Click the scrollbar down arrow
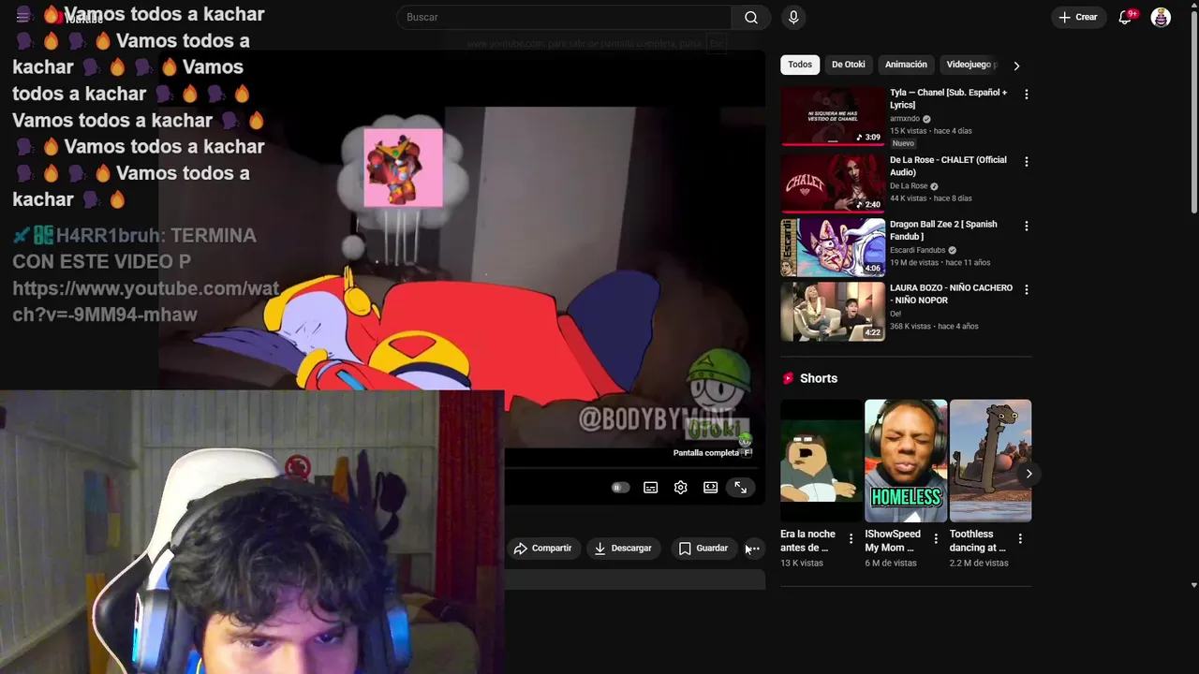Viewport: 1199px width, 674px height. pos(1193,585)
